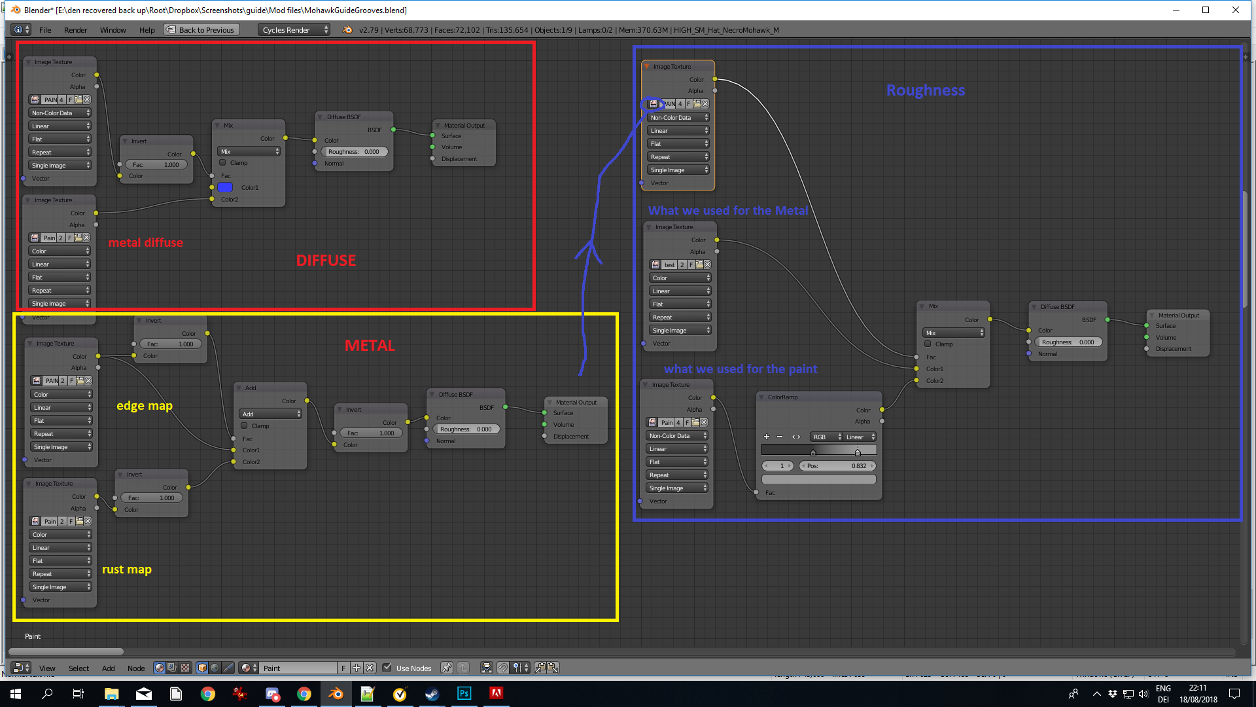The height and width of the screenshot is (707, 1256).
Task: Switch to compositing nodes tree type
Action: (172, 668)
